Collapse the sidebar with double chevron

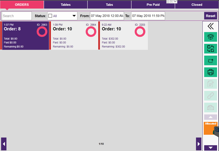(x=211, y=26)
